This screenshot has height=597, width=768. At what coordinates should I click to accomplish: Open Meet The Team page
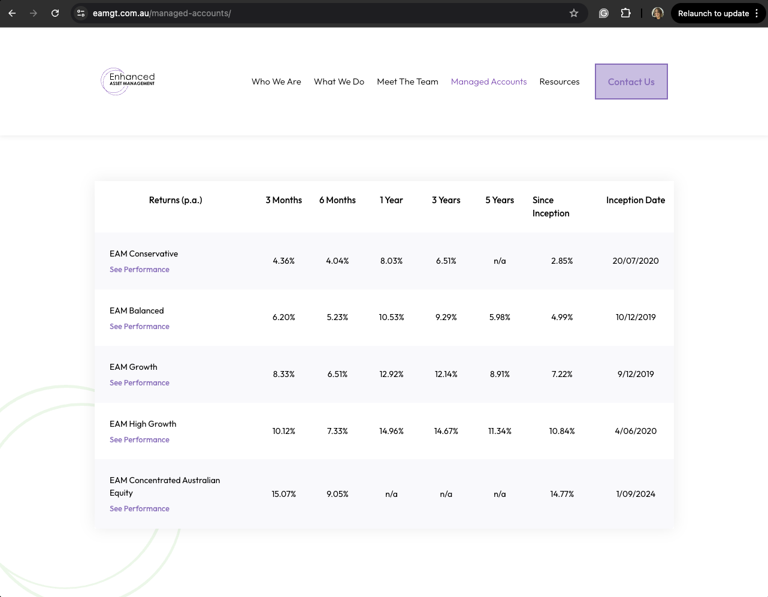407,82
